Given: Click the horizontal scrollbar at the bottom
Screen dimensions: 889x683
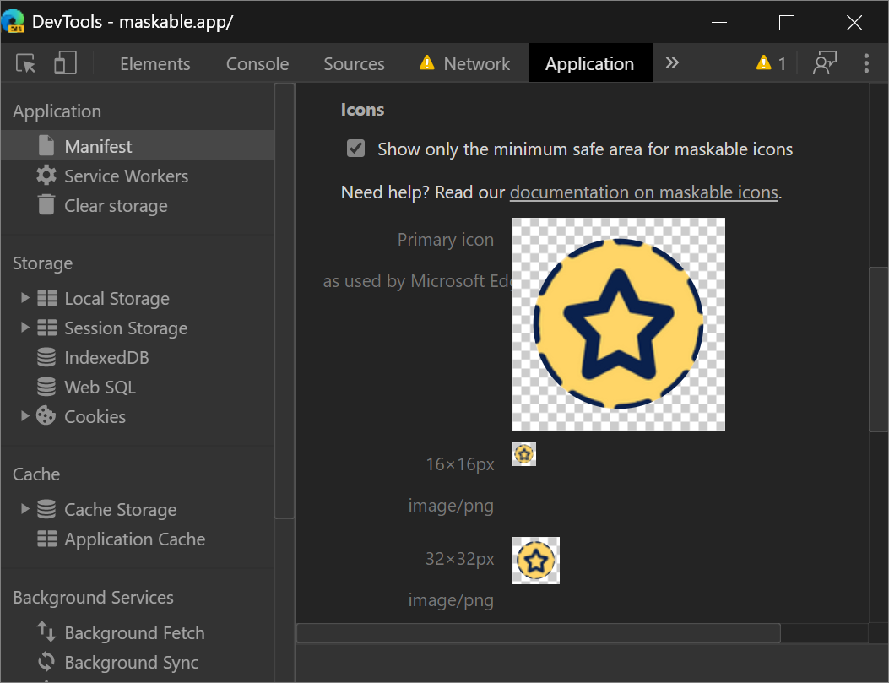Looking at the screenshot, I should (538, 633).
